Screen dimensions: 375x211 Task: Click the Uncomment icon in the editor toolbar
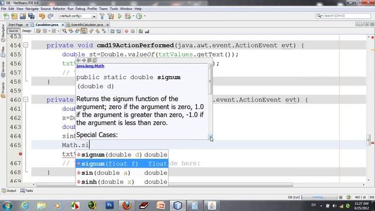[147, 31]
